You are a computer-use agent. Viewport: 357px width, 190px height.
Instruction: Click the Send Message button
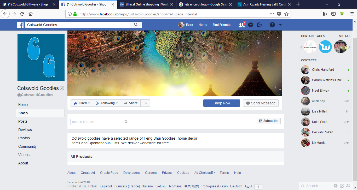[261, 103]
